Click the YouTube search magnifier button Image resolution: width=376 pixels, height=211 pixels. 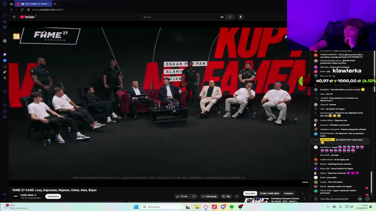coord(230,17)
